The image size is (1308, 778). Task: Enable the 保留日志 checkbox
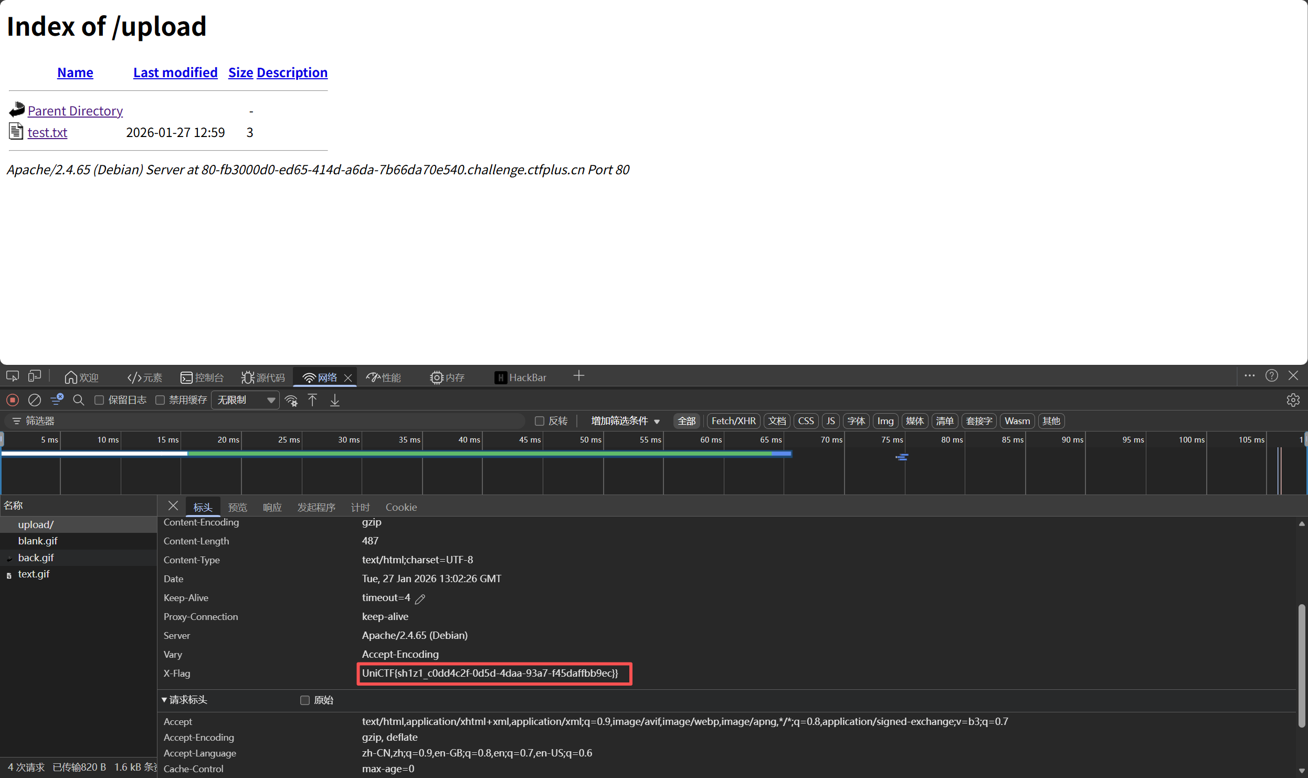click(x=99, y=400)
